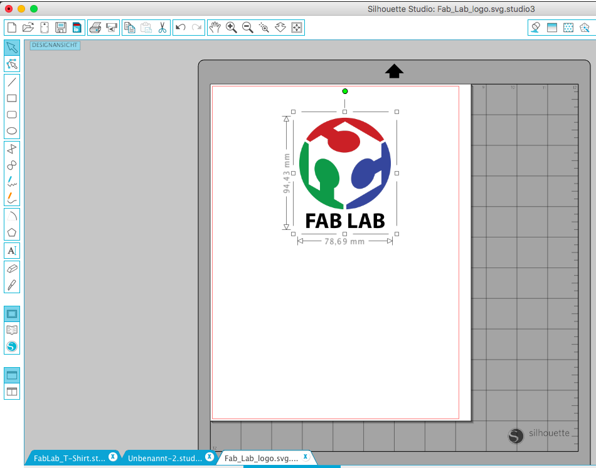Save the document with floppy disk icon
The height and width of the screenshot is (468, 596).
coord(60,28)
